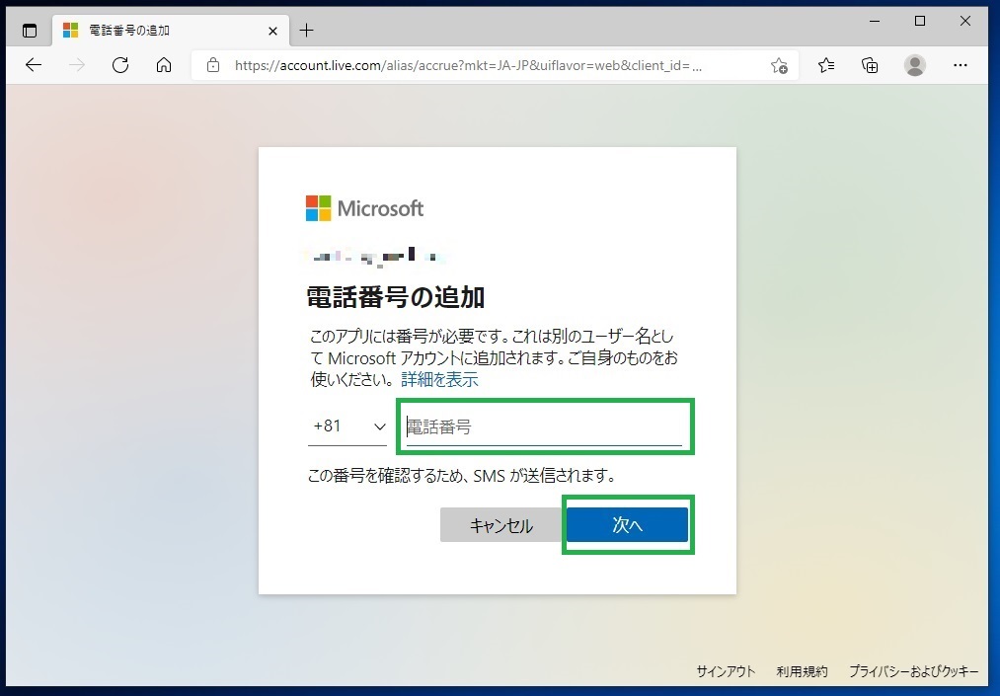1000x696 pixels.
Task: Open the tab actions menu icon
Action: pos(30,30)
